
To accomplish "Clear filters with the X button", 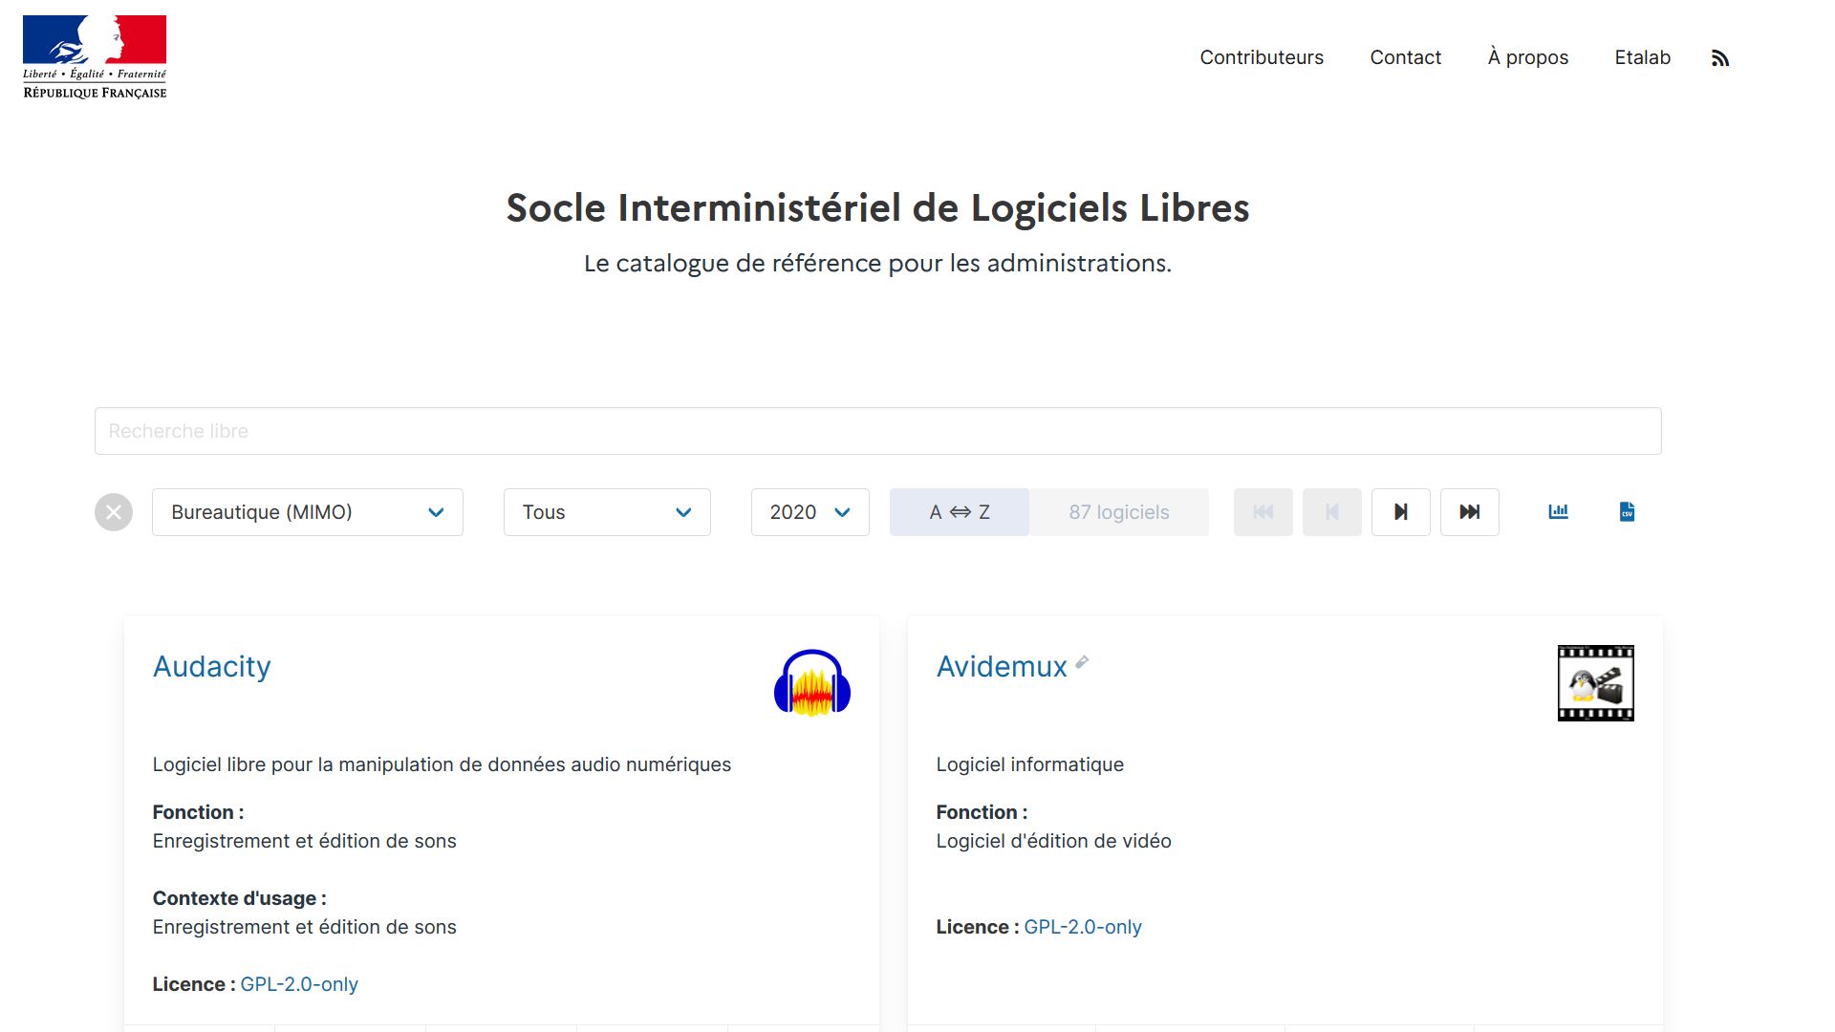I will coord(114,512).
